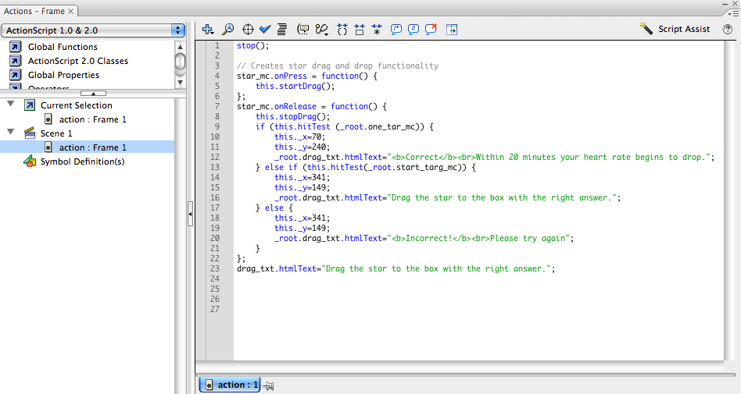Click the 'this._y=240;' code line
Viewport: 741px width, 394px height.
pyautogui.click(x=302, y=147)
